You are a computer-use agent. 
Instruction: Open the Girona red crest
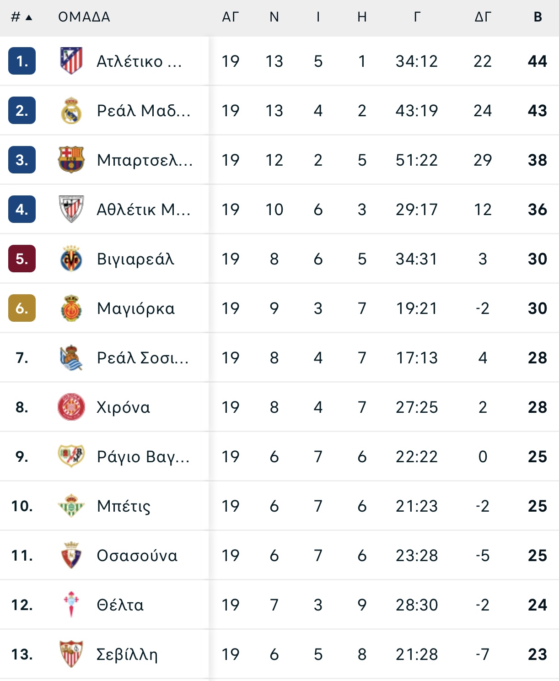[x=71, y=407]
